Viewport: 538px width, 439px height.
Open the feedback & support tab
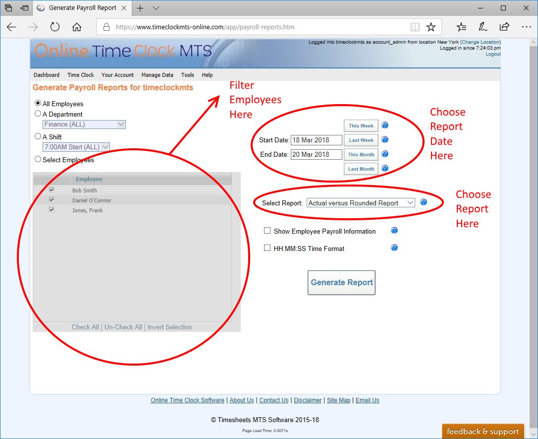(x=483, y=431)
